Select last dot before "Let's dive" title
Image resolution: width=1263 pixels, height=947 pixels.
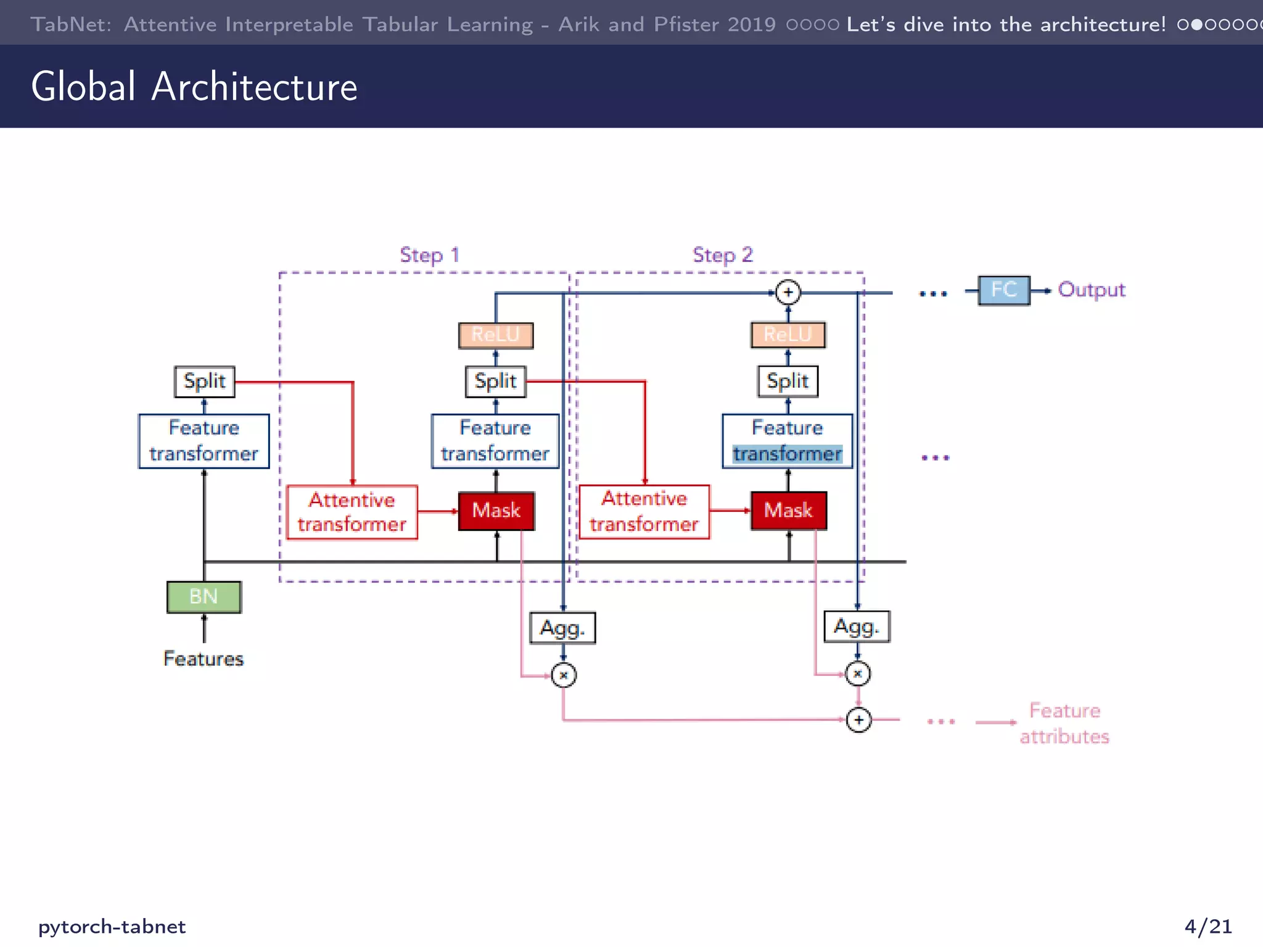[834, 25]
